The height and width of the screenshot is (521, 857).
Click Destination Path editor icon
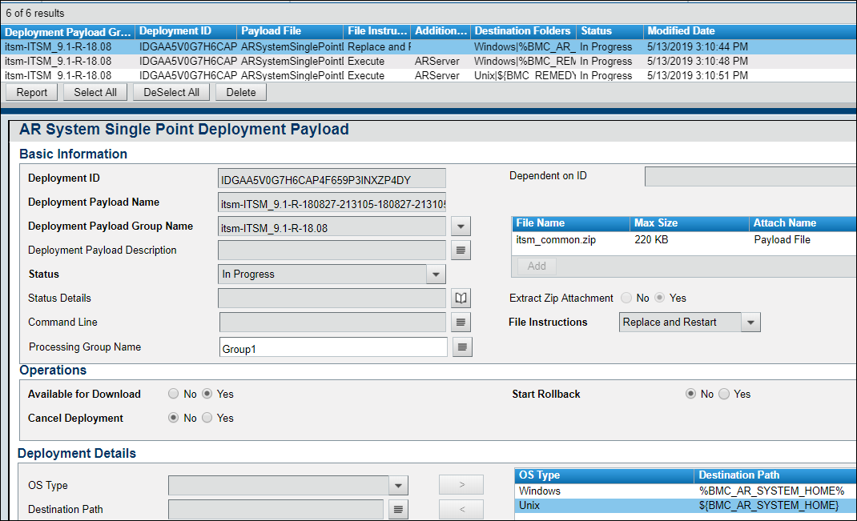point(399,509)
